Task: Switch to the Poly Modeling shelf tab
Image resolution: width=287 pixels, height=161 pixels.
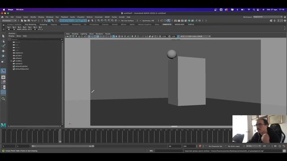Action: pyautogui.click(x=30, y=25)
